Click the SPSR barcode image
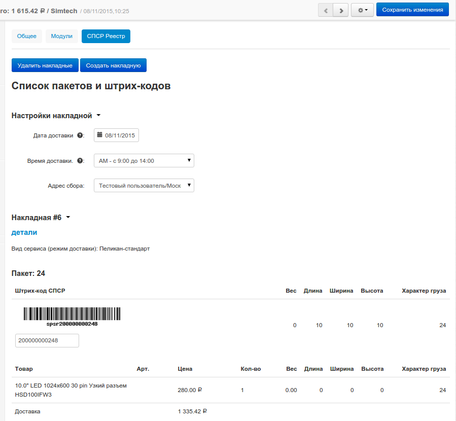The width and height of the screenshot is (456, 421). [72, 315]
